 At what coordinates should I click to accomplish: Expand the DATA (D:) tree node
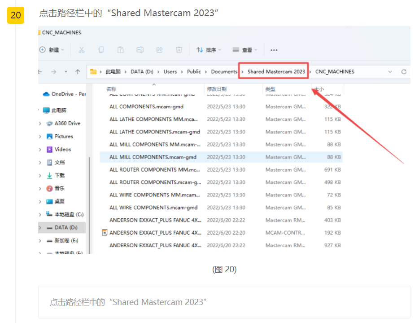(40, 227)
